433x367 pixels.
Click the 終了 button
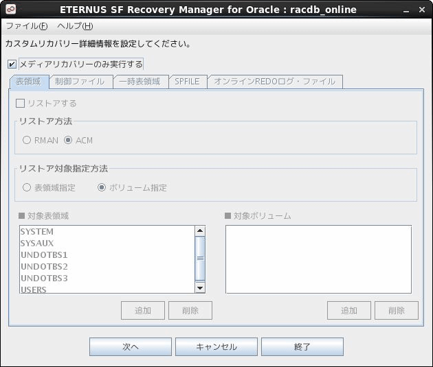pos(302,347)
